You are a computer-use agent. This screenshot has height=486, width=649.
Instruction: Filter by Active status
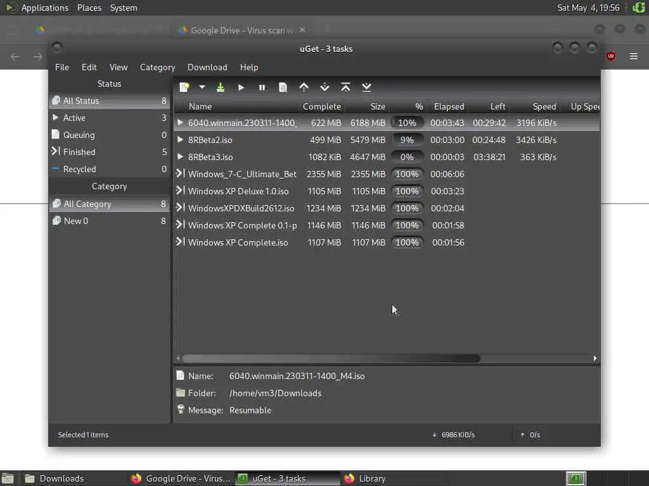coord(109,118)
